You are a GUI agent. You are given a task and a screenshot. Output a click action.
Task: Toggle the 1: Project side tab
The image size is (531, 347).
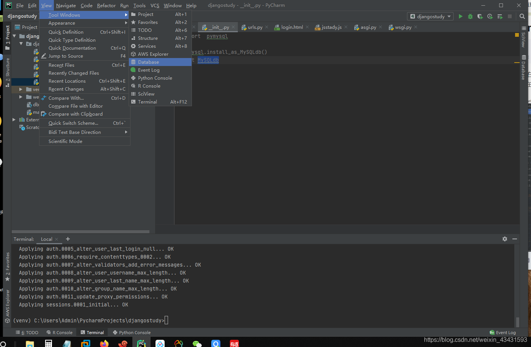[x=7, y=37]
